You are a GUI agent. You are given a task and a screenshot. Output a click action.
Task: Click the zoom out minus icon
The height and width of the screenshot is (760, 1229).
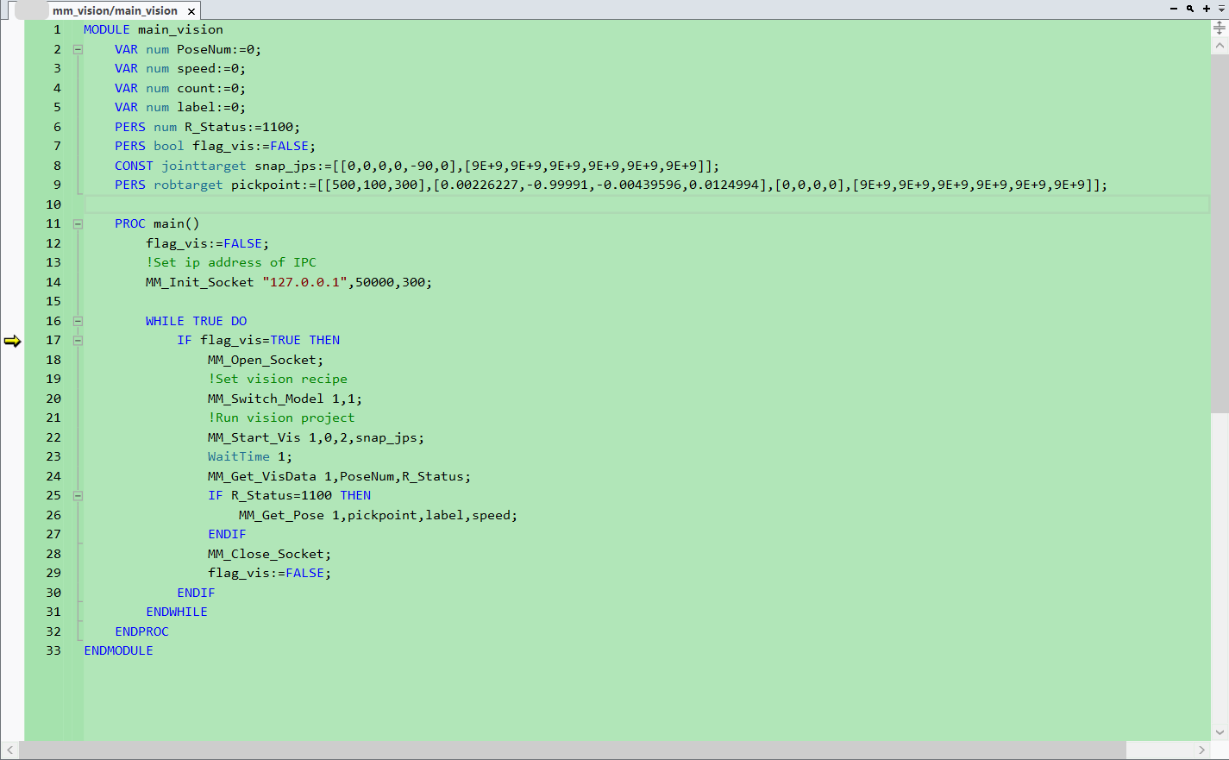(1173, 9)
